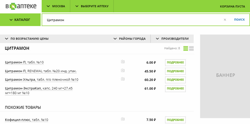Click camera icon for Цитрамон П №10

[123, 62]
